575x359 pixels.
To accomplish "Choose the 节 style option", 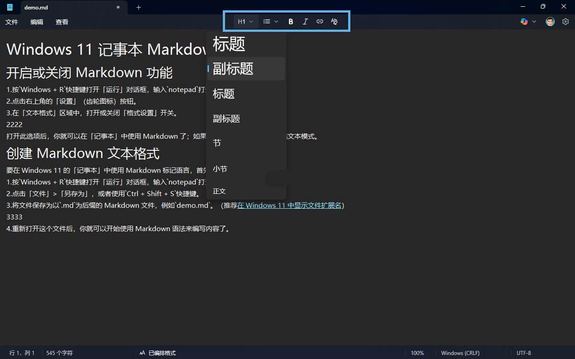I will [246, 143].
